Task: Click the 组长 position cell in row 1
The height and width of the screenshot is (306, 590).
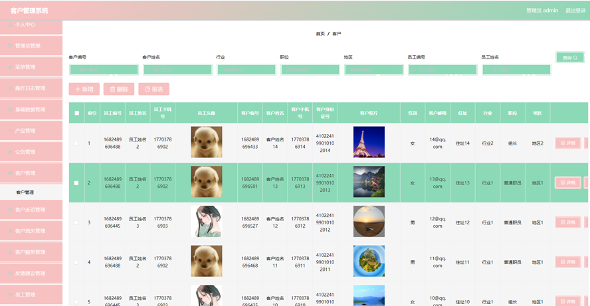Action: tap(512, 143)
